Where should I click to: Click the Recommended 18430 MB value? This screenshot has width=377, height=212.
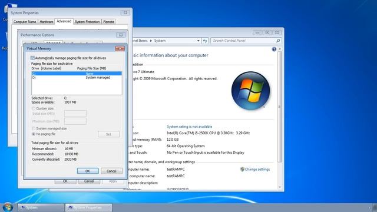coord(71,154)
